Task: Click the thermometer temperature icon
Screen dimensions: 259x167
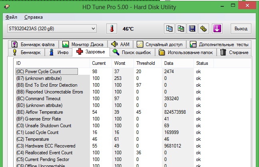Action: click(x=111, y=29)
